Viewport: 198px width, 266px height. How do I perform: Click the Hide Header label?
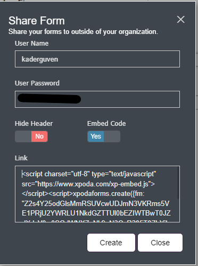coord(34,124)
